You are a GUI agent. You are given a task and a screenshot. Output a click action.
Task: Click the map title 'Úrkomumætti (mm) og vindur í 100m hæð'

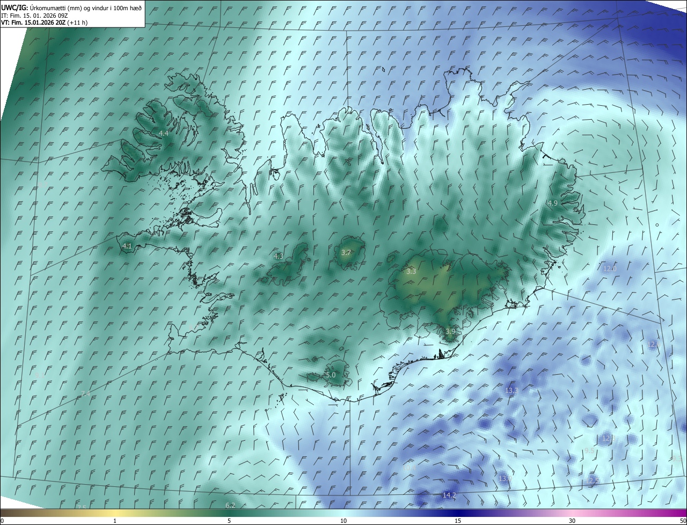(86, 8)
